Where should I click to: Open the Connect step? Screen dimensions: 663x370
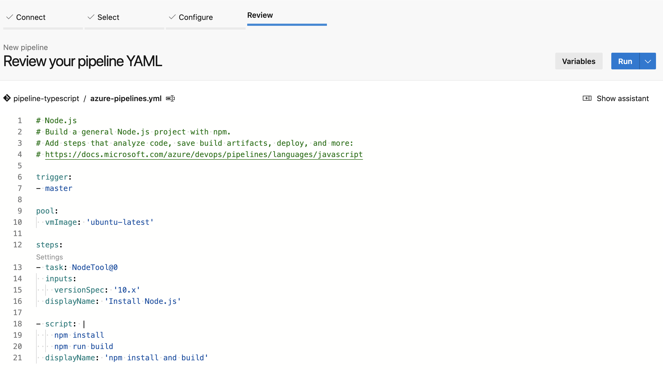point(30,17)
